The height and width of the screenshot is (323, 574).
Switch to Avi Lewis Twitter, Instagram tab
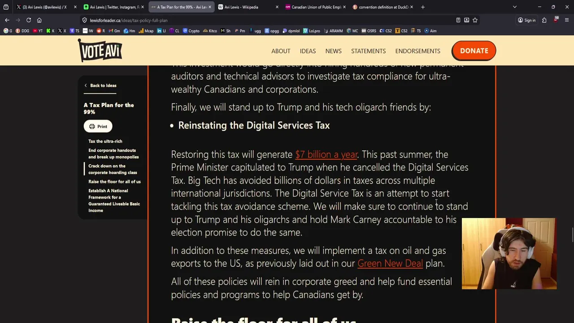(113, 7)
